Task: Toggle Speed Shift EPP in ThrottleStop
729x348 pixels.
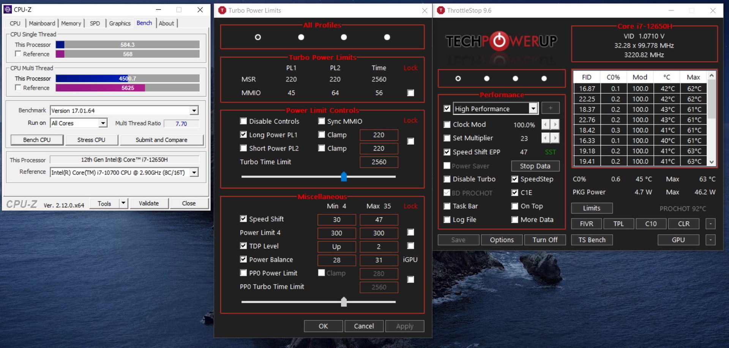Action: (x=447, y=152)
